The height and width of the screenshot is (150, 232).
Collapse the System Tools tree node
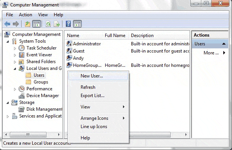click(8, 42)
